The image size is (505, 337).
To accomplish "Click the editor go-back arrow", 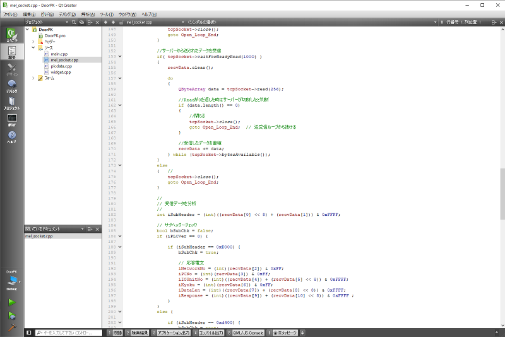I will 106,22.
